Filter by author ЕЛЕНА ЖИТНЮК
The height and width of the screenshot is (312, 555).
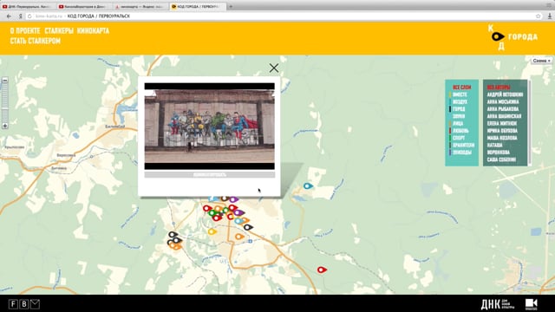coord(501,123)
